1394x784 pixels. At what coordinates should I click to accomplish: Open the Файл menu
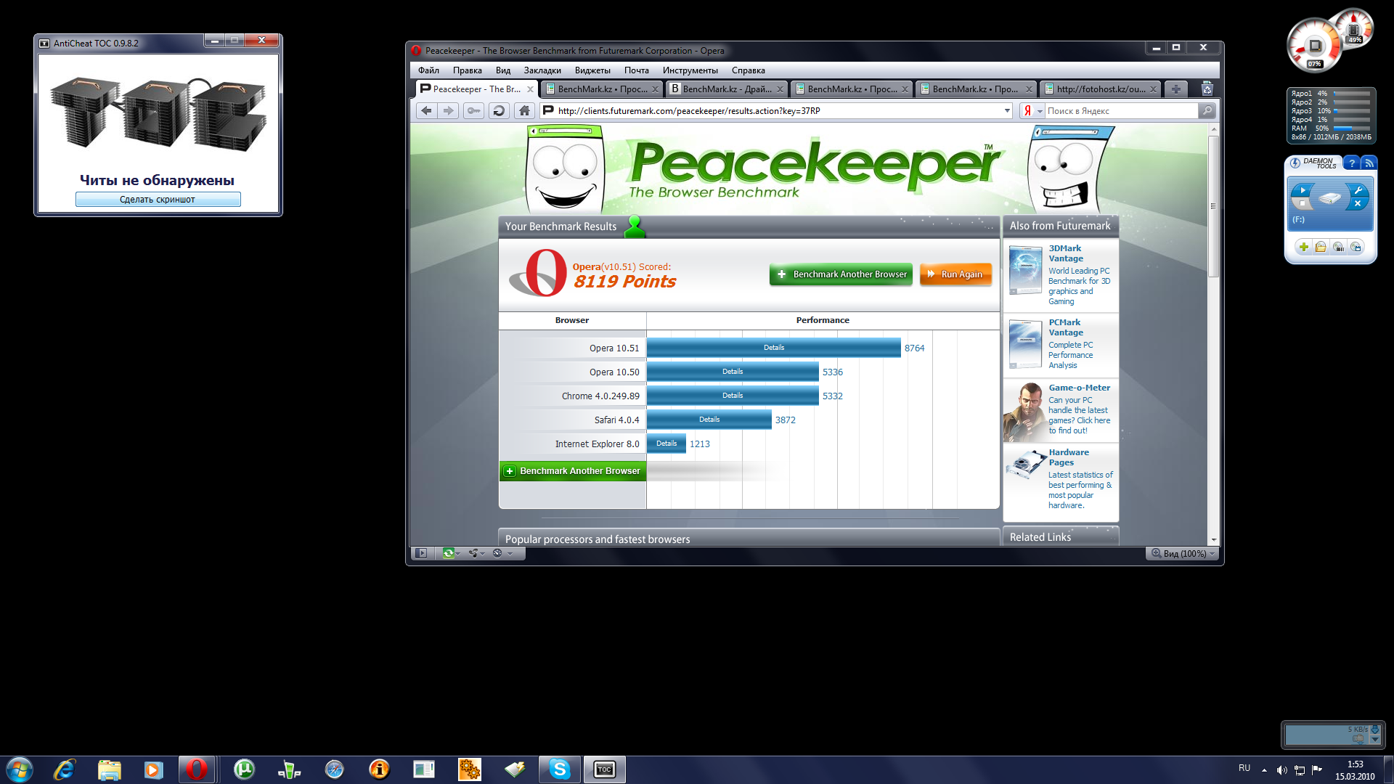(428, 70)
